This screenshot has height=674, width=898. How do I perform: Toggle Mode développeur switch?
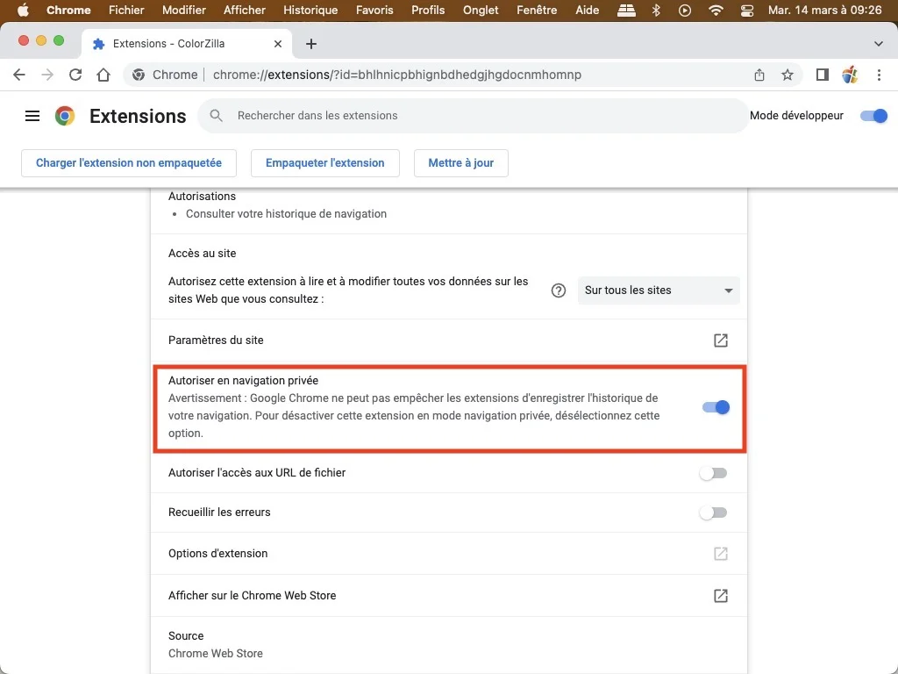point(873,116)
